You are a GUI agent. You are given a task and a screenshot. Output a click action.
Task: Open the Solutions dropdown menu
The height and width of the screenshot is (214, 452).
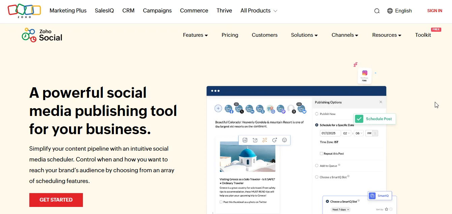[x=304, y=35]
